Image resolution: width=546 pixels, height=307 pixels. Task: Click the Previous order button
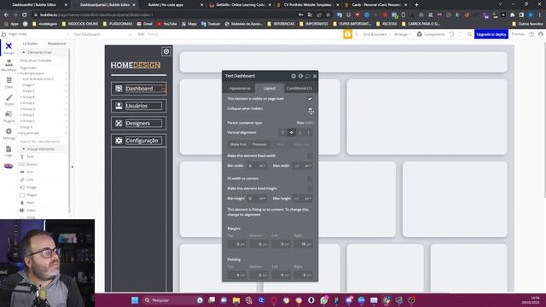tap(259, 144)
